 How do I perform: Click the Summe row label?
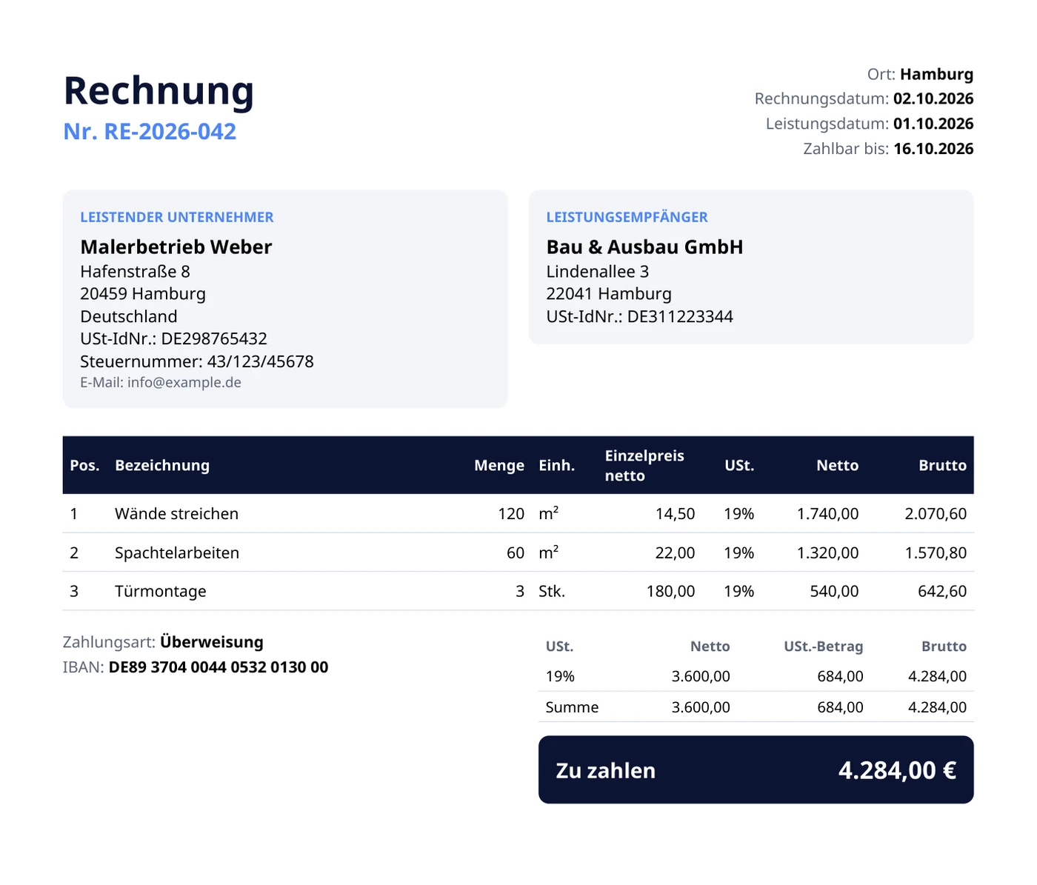[x=572, y=707]
